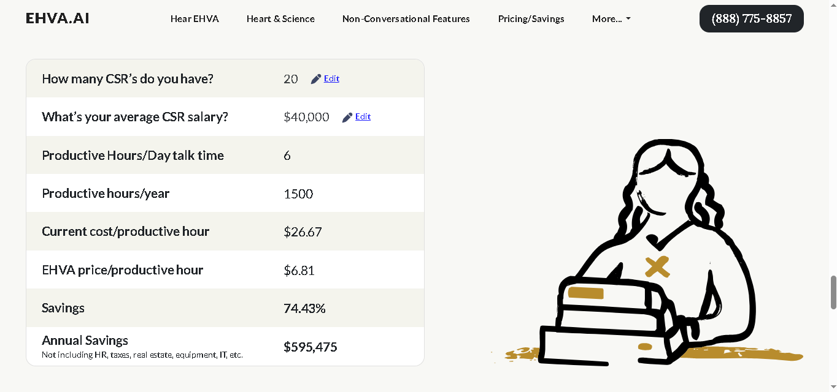Viewport: 837px width, 392px height.
Task: Click the caret arrow next to More
Action: 628,19
